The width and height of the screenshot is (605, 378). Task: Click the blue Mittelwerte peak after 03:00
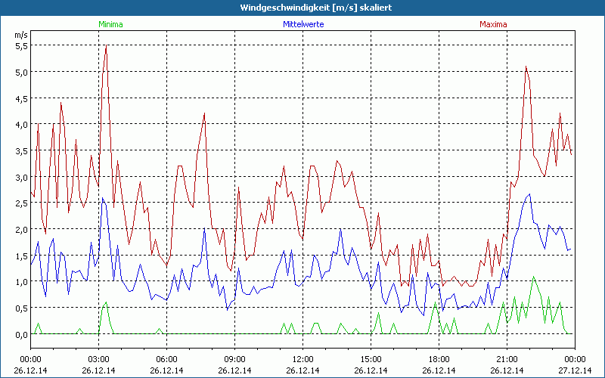(x=103, y=199)
